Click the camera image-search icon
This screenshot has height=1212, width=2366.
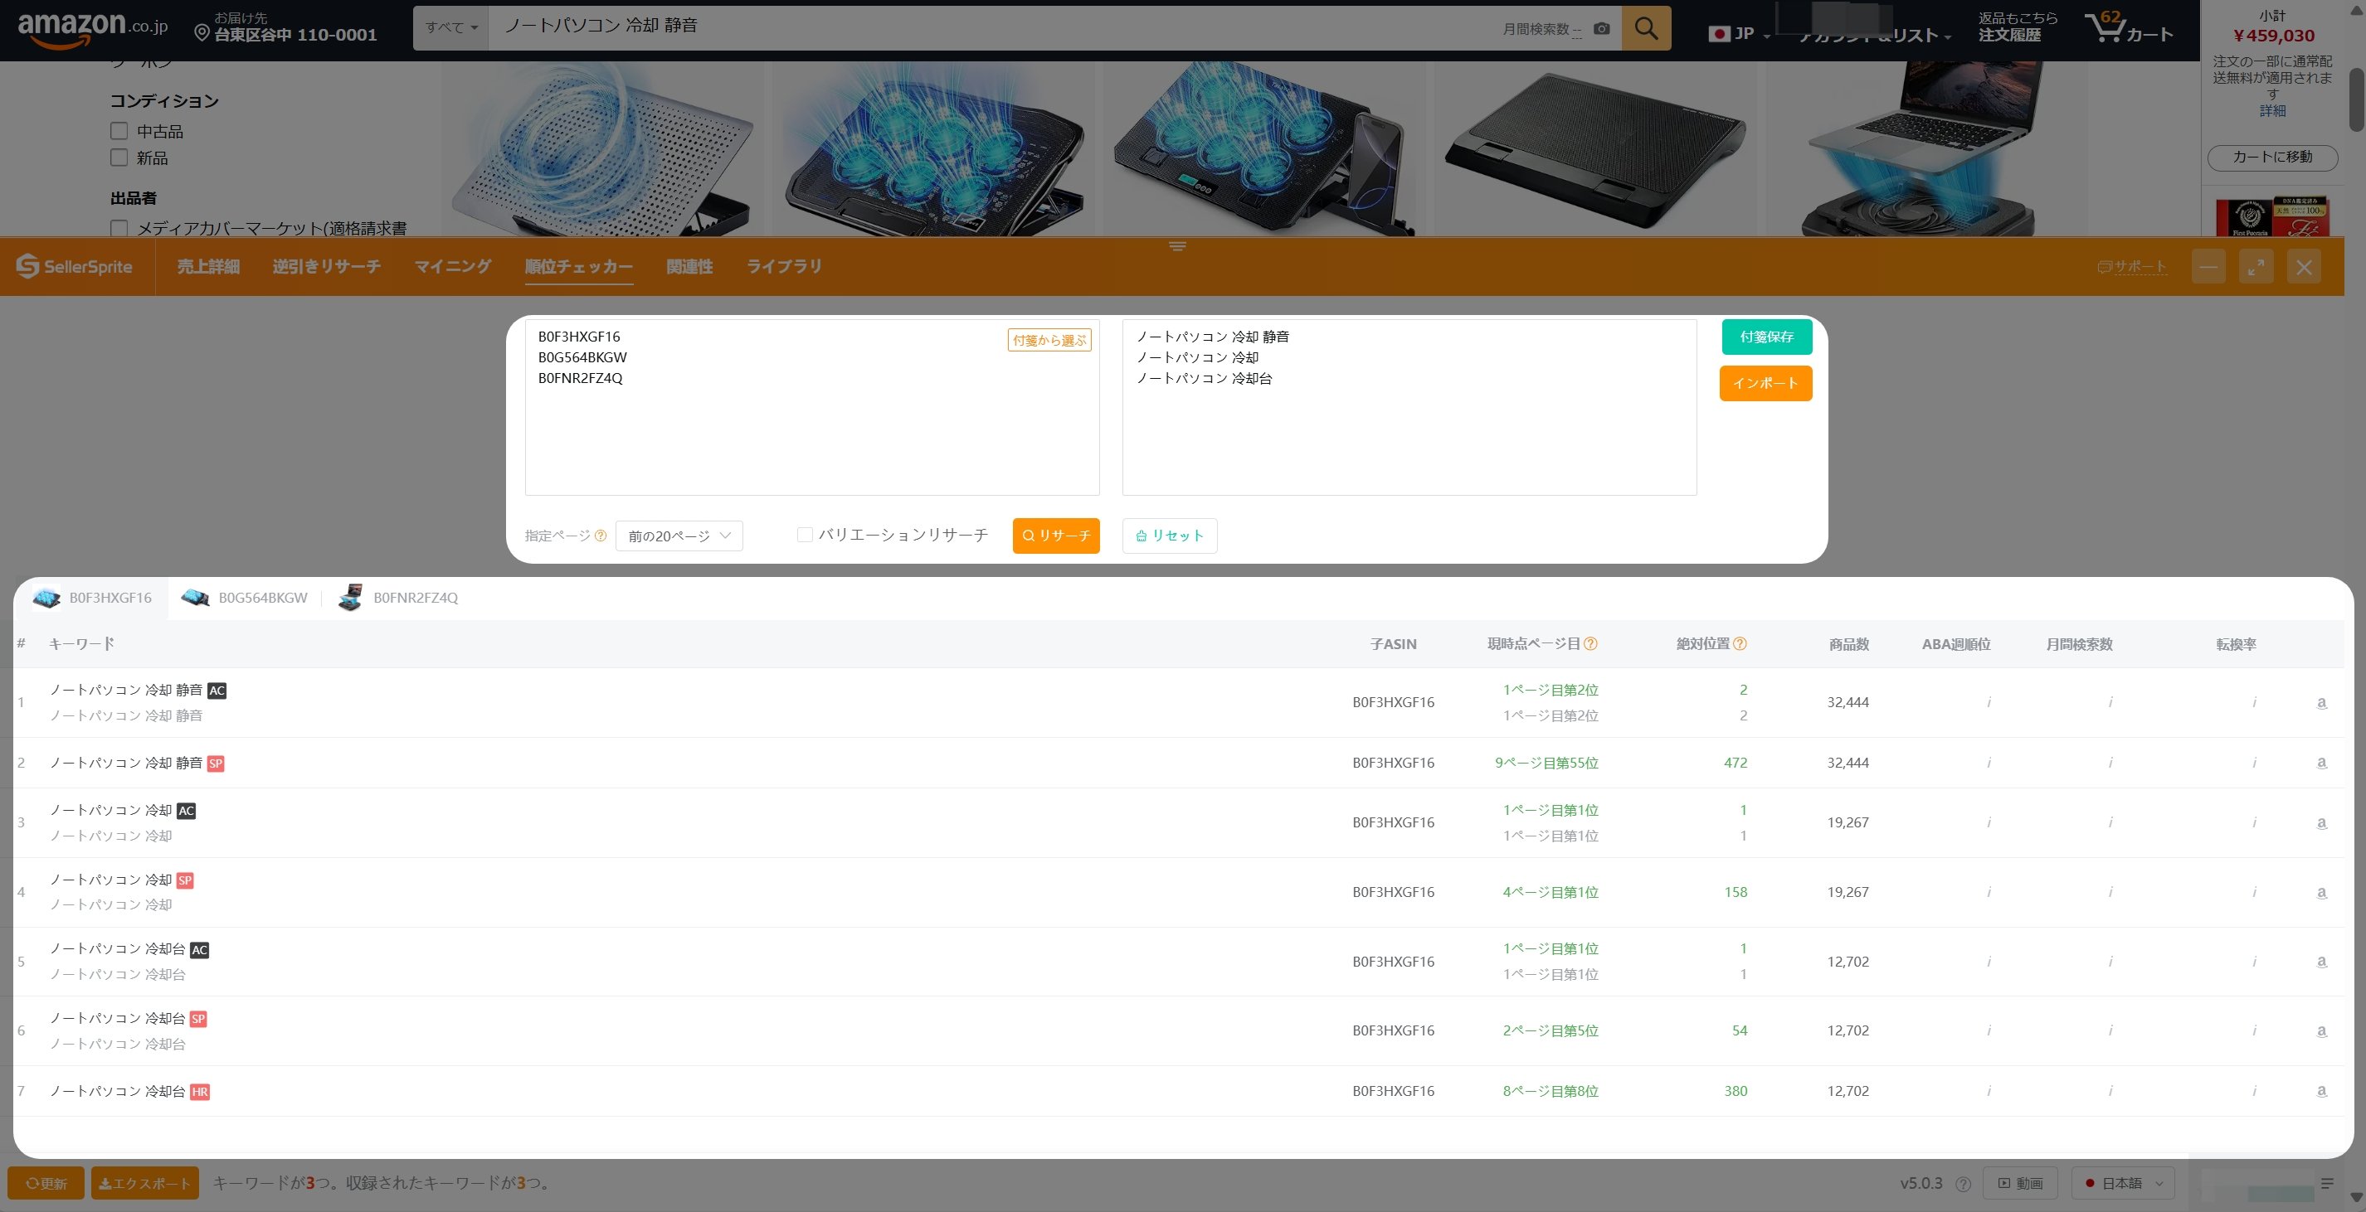1602,28
